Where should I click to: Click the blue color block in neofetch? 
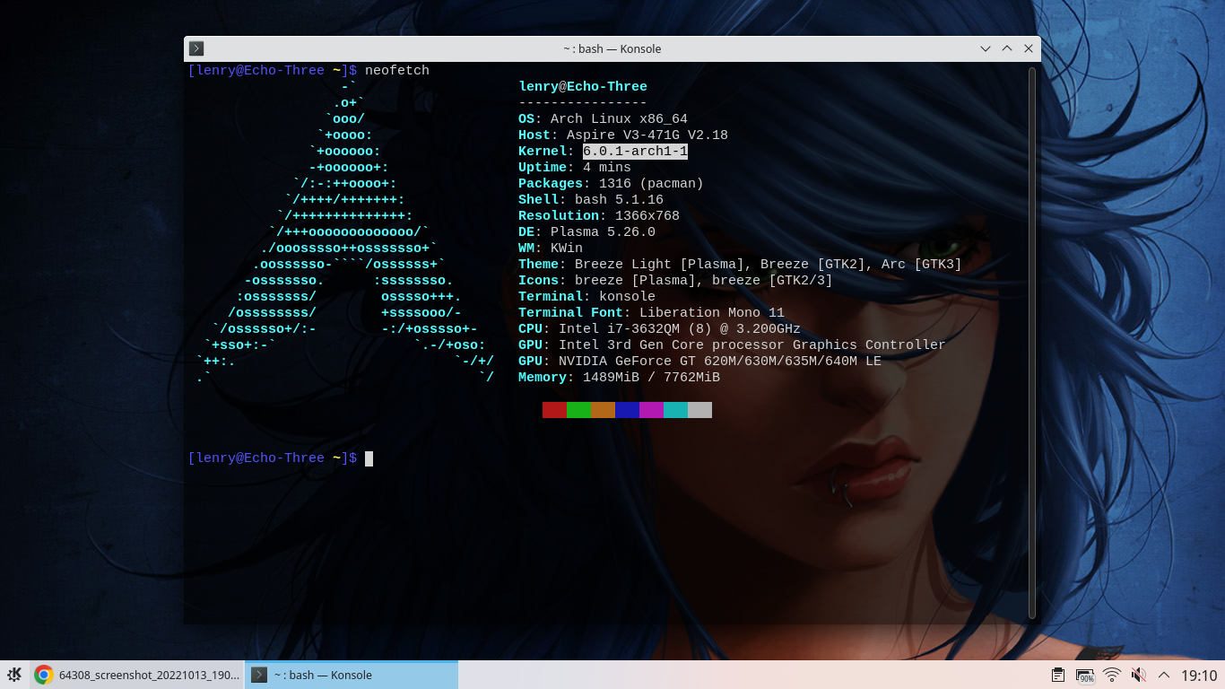(627, 410)
